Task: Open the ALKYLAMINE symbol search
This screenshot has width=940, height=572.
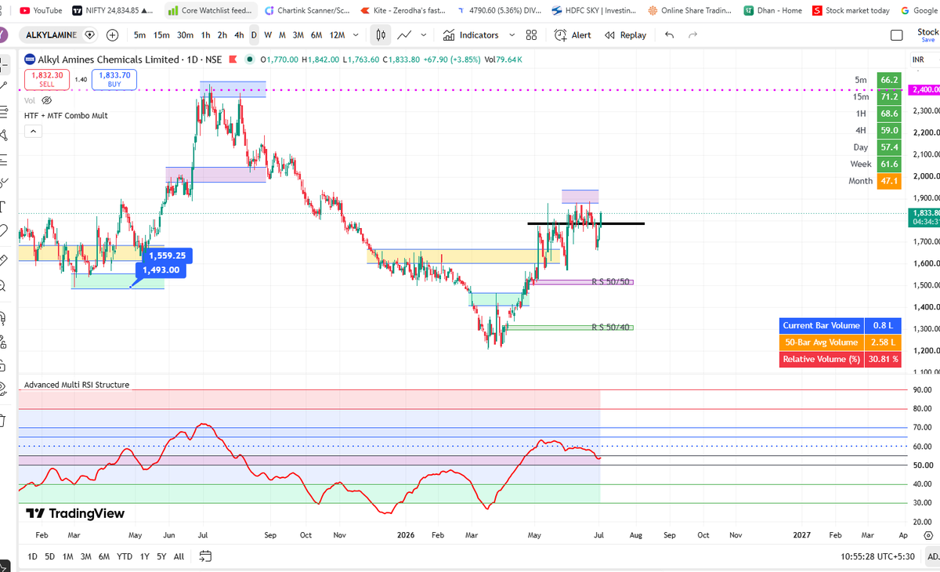Action: [51, 35]
